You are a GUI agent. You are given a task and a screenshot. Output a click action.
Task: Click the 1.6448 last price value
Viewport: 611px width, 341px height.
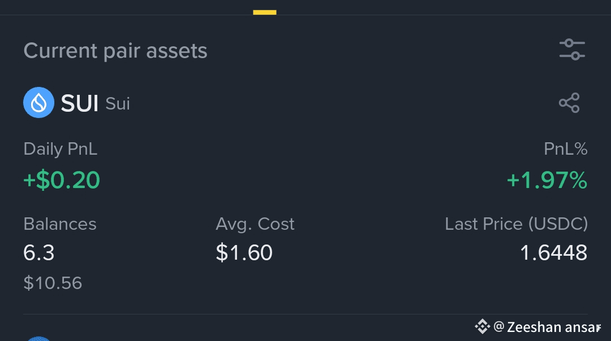coord(553,253)
